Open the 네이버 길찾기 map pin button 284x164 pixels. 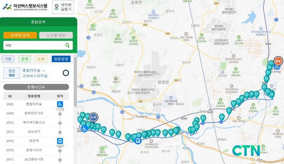[x=63, y=7]
